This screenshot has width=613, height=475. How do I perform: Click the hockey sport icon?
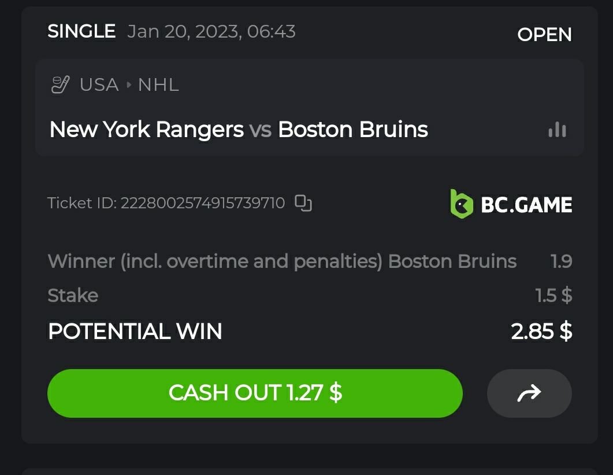point(60,85)
